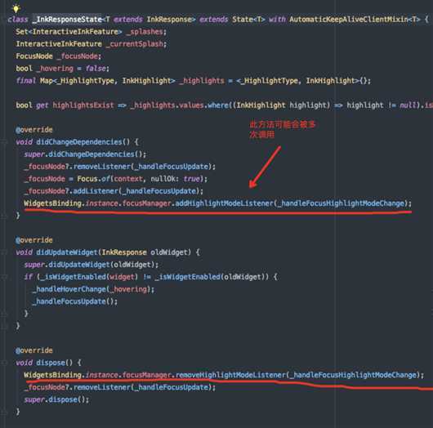Click the @override above dispose
The width and height of the screenshot is (433, 428).
[34, 350]
